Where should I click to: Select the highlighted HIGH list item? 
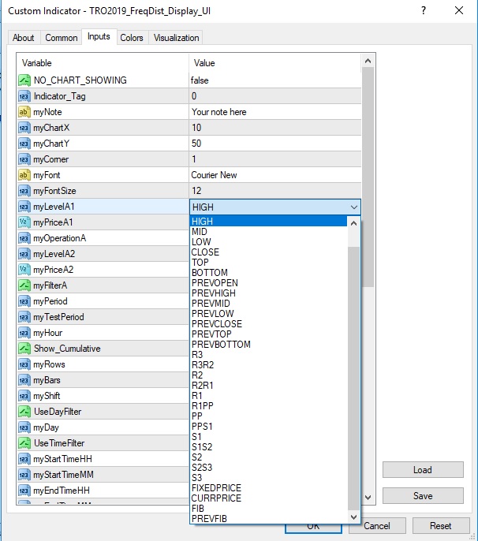coord(268,221)
